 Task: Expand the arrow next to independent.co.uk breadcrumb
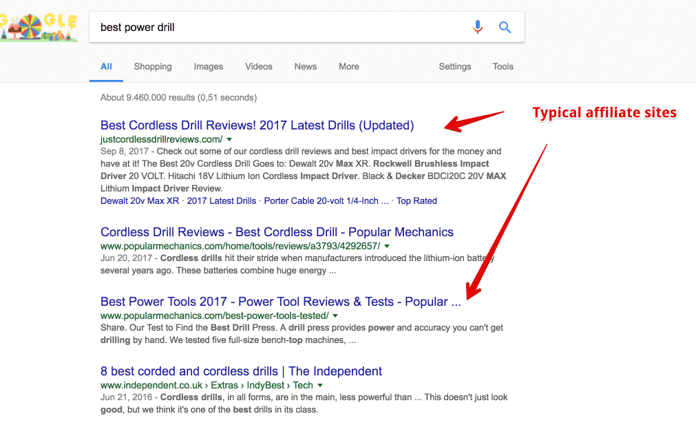[x=321, y=386]
